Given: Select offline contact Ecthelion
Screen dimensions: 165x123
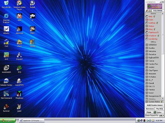Looking at the screenshot, I should pyautogui.click(x=153, y=77).
